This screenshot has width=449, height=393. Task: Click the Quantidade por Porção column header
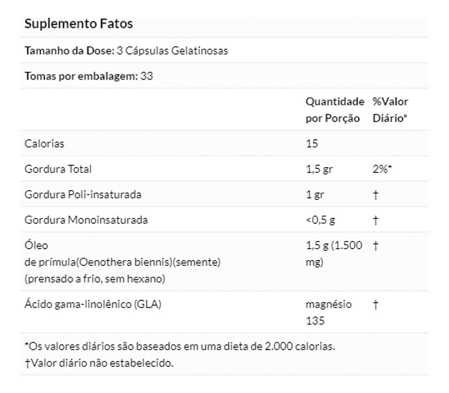[x=335, y=110]
